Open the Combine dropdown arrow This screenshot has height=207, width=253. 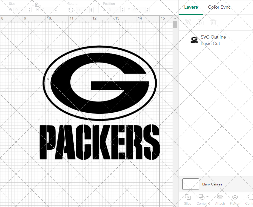click(x=207, y=197)
